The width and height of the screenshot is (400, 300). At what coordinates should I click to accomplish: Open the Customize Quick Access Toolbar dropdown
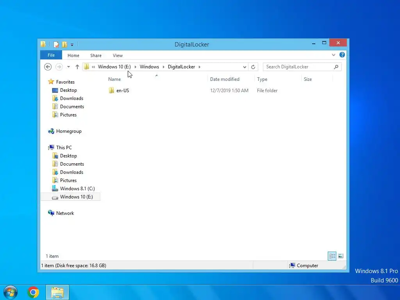tap(72, 45)
